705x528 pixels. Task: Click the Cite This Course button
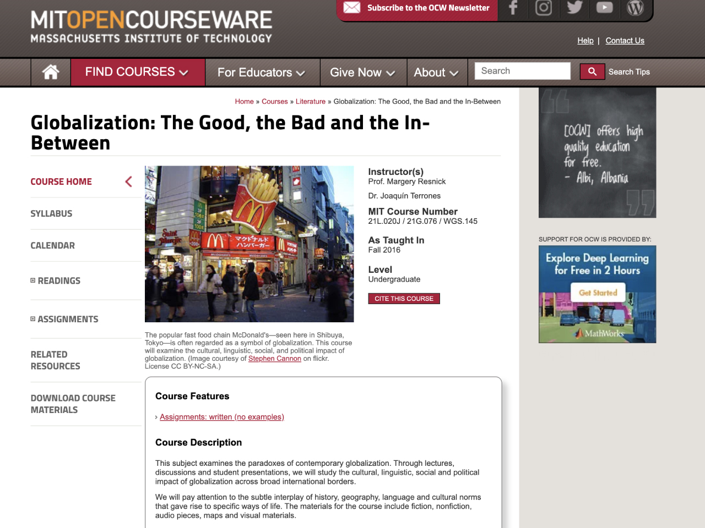click(404, 299)
